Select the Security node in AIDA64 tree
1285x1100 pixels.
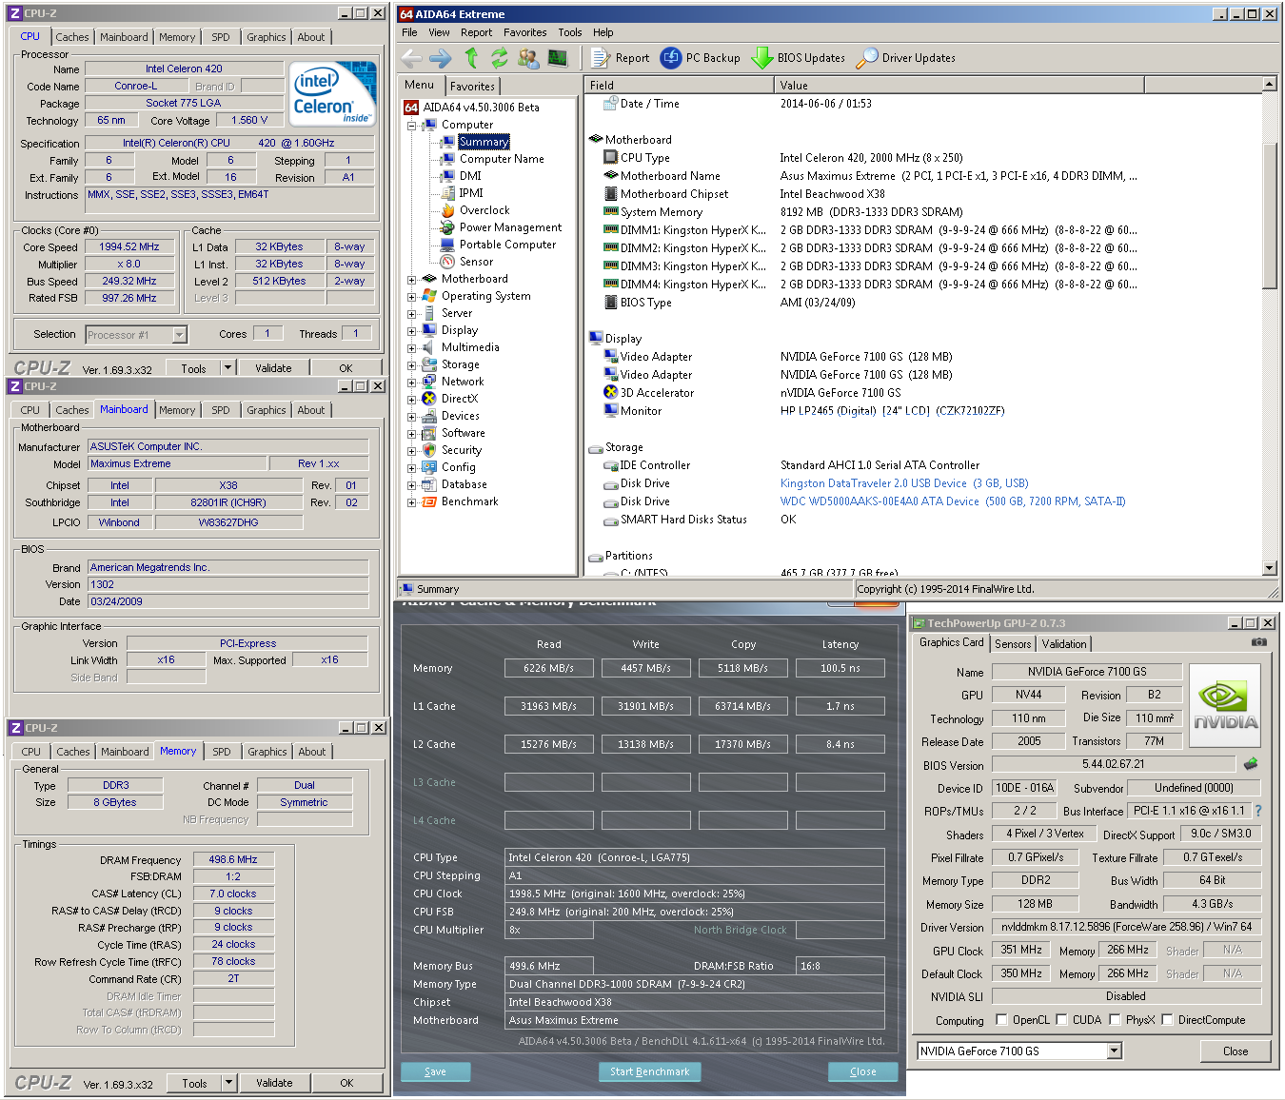(x=462, y=450)
